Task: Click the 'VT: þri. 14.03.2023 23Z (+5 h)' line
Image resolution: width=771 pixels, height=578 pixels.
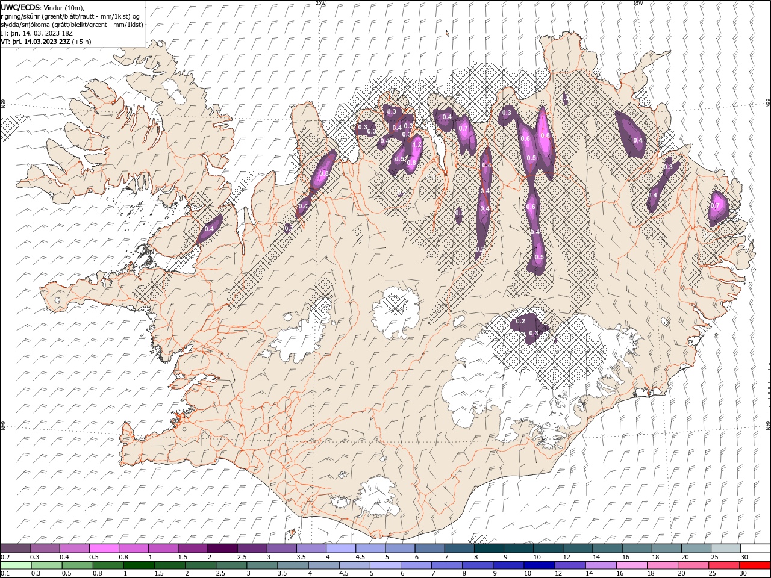Action: 46,42
